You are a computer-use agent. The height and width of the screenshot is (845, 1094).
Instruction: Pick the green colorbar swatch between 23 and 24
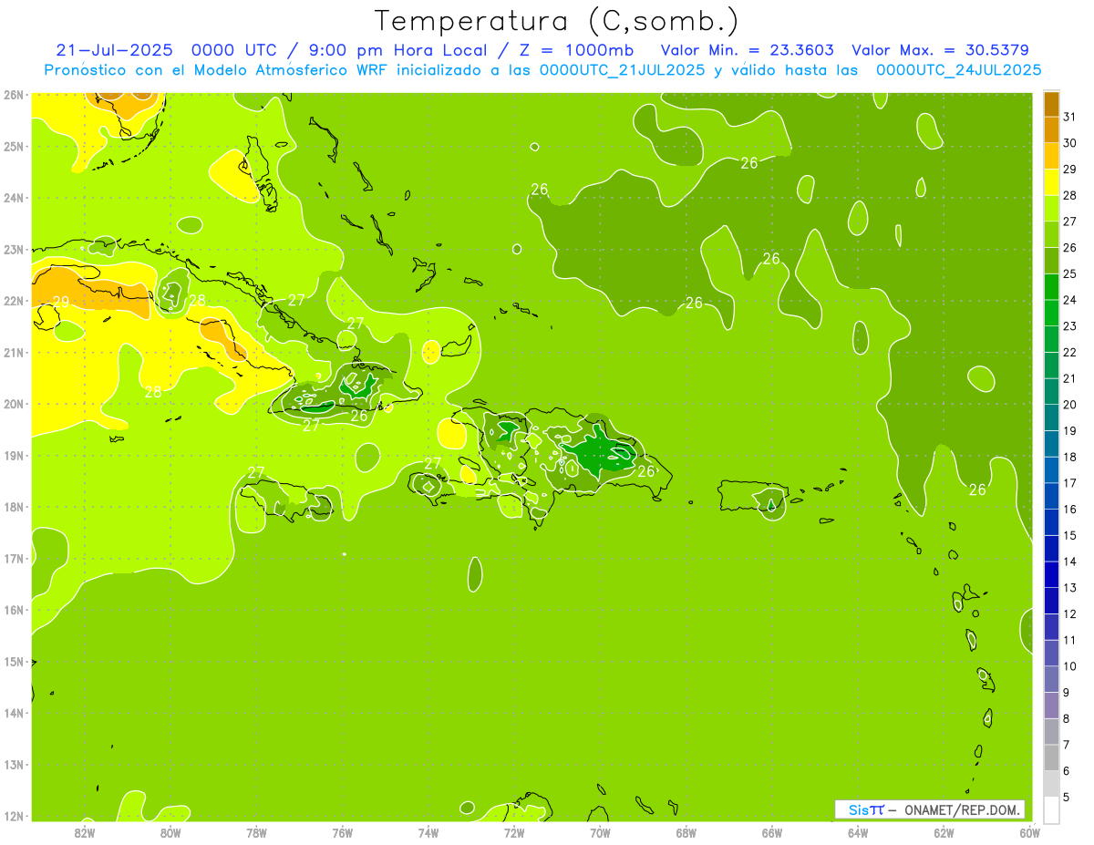pos(1052,314)
